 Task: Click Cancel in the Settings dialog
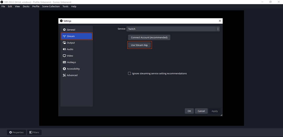tap(201, 111)
